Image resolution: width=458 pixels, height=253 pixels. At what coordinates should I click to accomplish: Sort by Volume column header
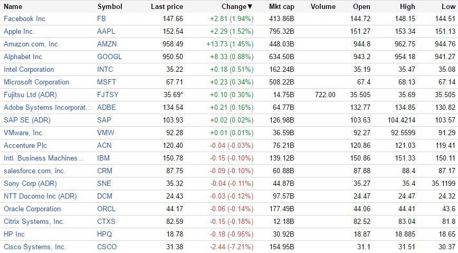click(323, 7)
